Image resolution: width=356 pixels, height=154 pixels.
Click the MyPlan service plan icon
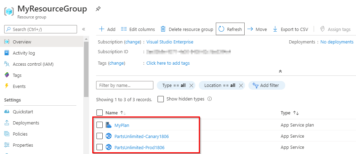click(x=109, y=125)
